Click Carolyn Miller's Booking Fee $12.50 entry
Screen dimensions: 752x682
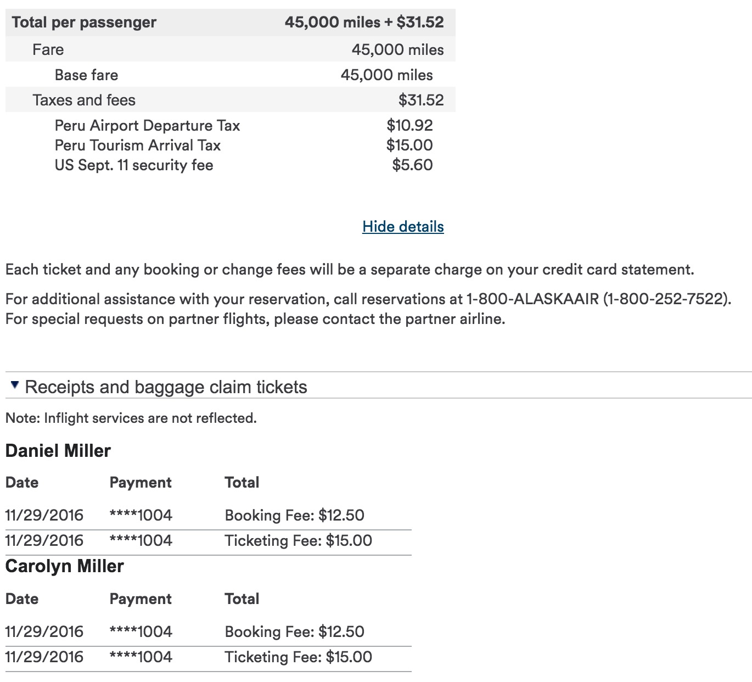294,631
